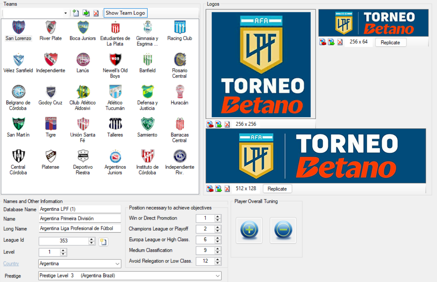
Task: Select the Rosario Central team crest
Action: click(180, 59)
